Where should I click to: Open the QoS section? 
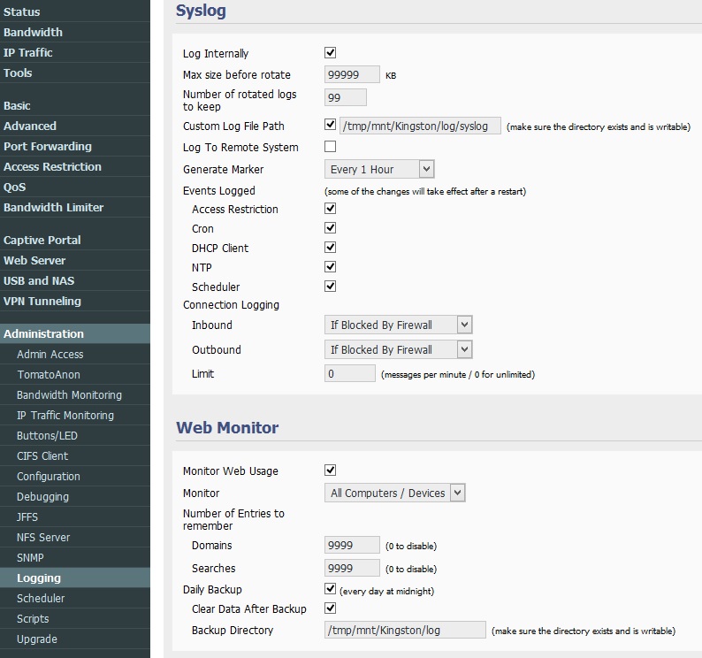75,187
